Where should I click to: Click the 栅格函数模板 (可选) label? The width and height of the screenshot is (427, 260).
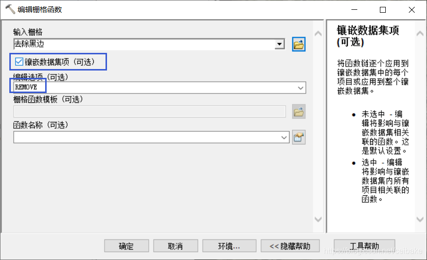[48, 99]
